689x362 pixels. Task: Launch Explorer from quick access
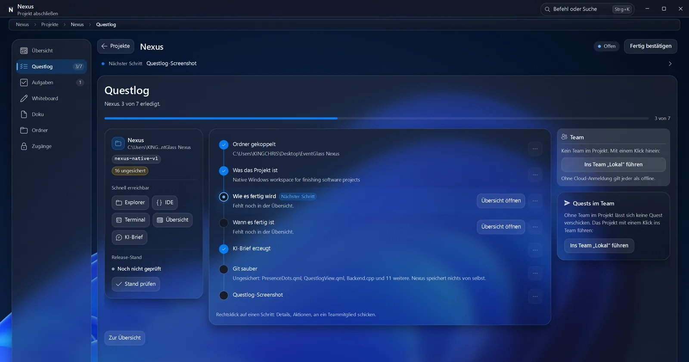[x=130, y=202]
